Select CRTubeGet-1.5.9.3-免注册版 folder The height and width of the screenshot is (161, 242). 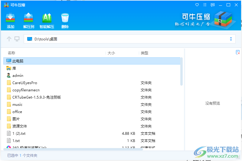(x=37, y=97)
